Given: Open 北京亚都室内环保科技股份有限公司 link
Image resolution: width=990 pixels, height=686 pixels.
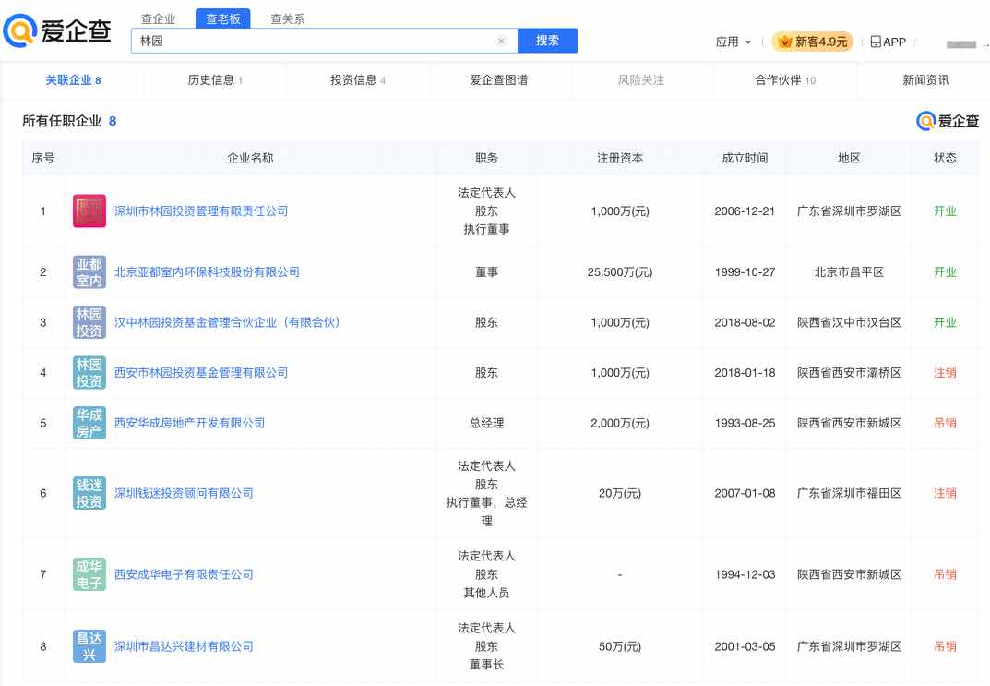Looking at the screenshot, I should pyautogui.click(x=207, y=272).
